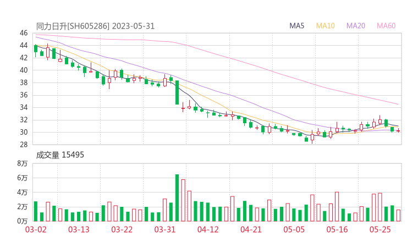Click the 04-12 date axis label

click(208, 229)
